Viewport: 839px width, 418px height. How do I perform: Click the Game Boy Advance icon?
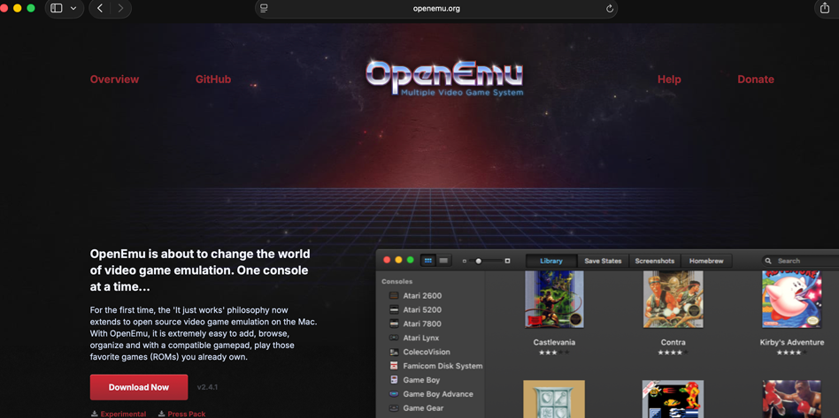click(x=394, y=394)
